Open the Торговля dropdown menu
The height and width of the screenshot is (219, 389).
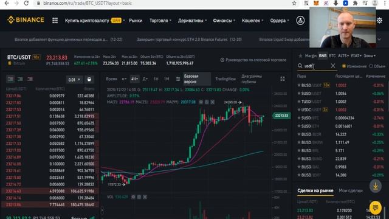(160, 21)
